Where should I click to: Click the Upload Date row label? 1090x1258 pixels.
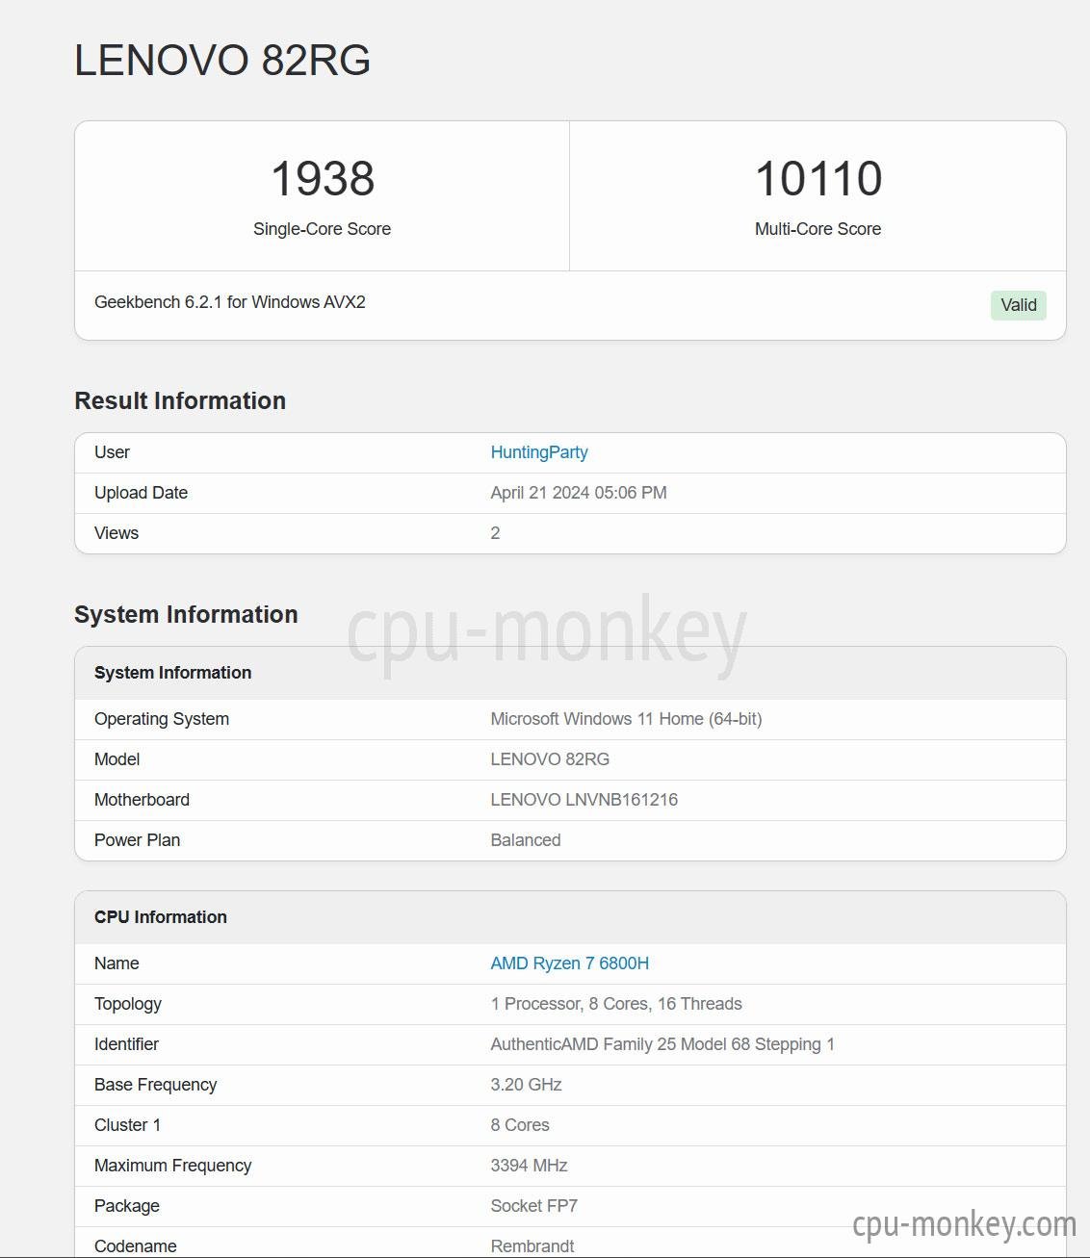[x=142, y=493]
